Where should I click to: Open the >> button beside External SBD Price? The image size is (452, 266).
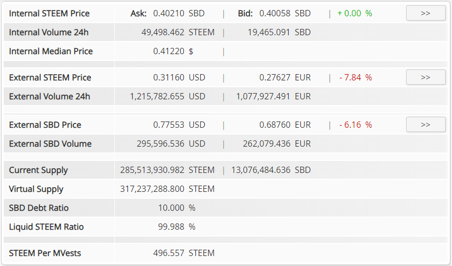tap(426, 125)
